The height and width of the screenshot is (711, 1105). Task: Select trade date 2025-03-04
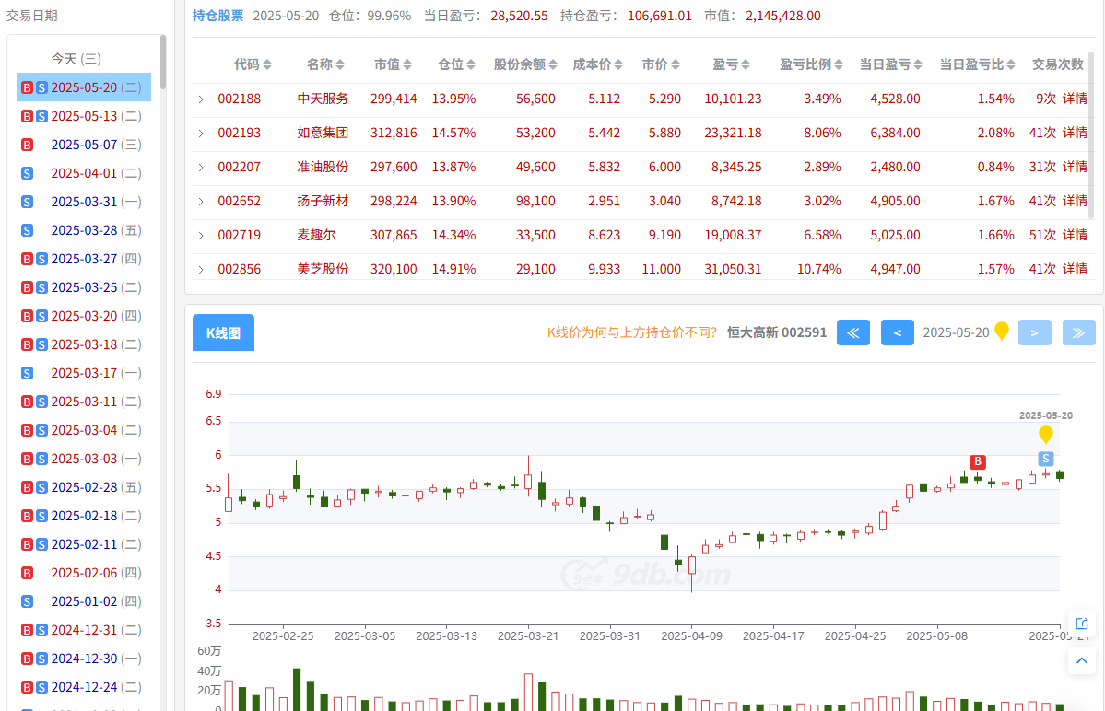(x=84, y=430)
